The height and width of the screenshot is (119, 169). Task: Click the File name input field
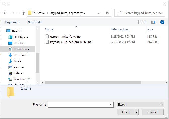[79, 105]
